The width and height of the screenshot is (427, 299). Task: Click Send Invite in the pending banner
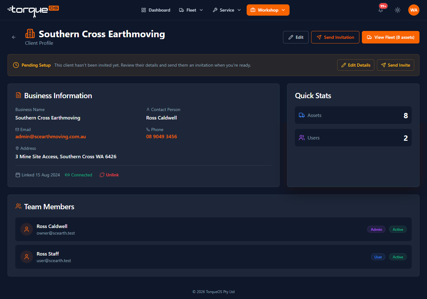(x=395, y=65)
